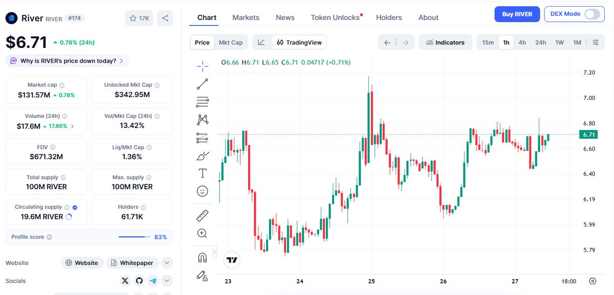
Task: Open the Indicators menu
Action: pyautogui.click(x=445, y=42)
